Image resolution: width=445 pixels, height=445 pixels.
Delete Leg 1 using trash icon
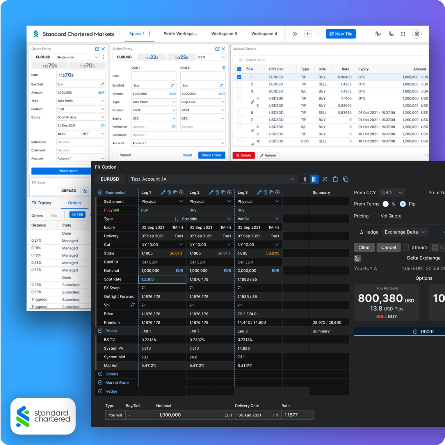pyautogui.click(x=169, y=193)
